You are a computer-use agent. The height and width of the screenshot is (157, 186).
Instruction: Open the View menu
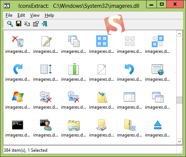click(35, 15)
